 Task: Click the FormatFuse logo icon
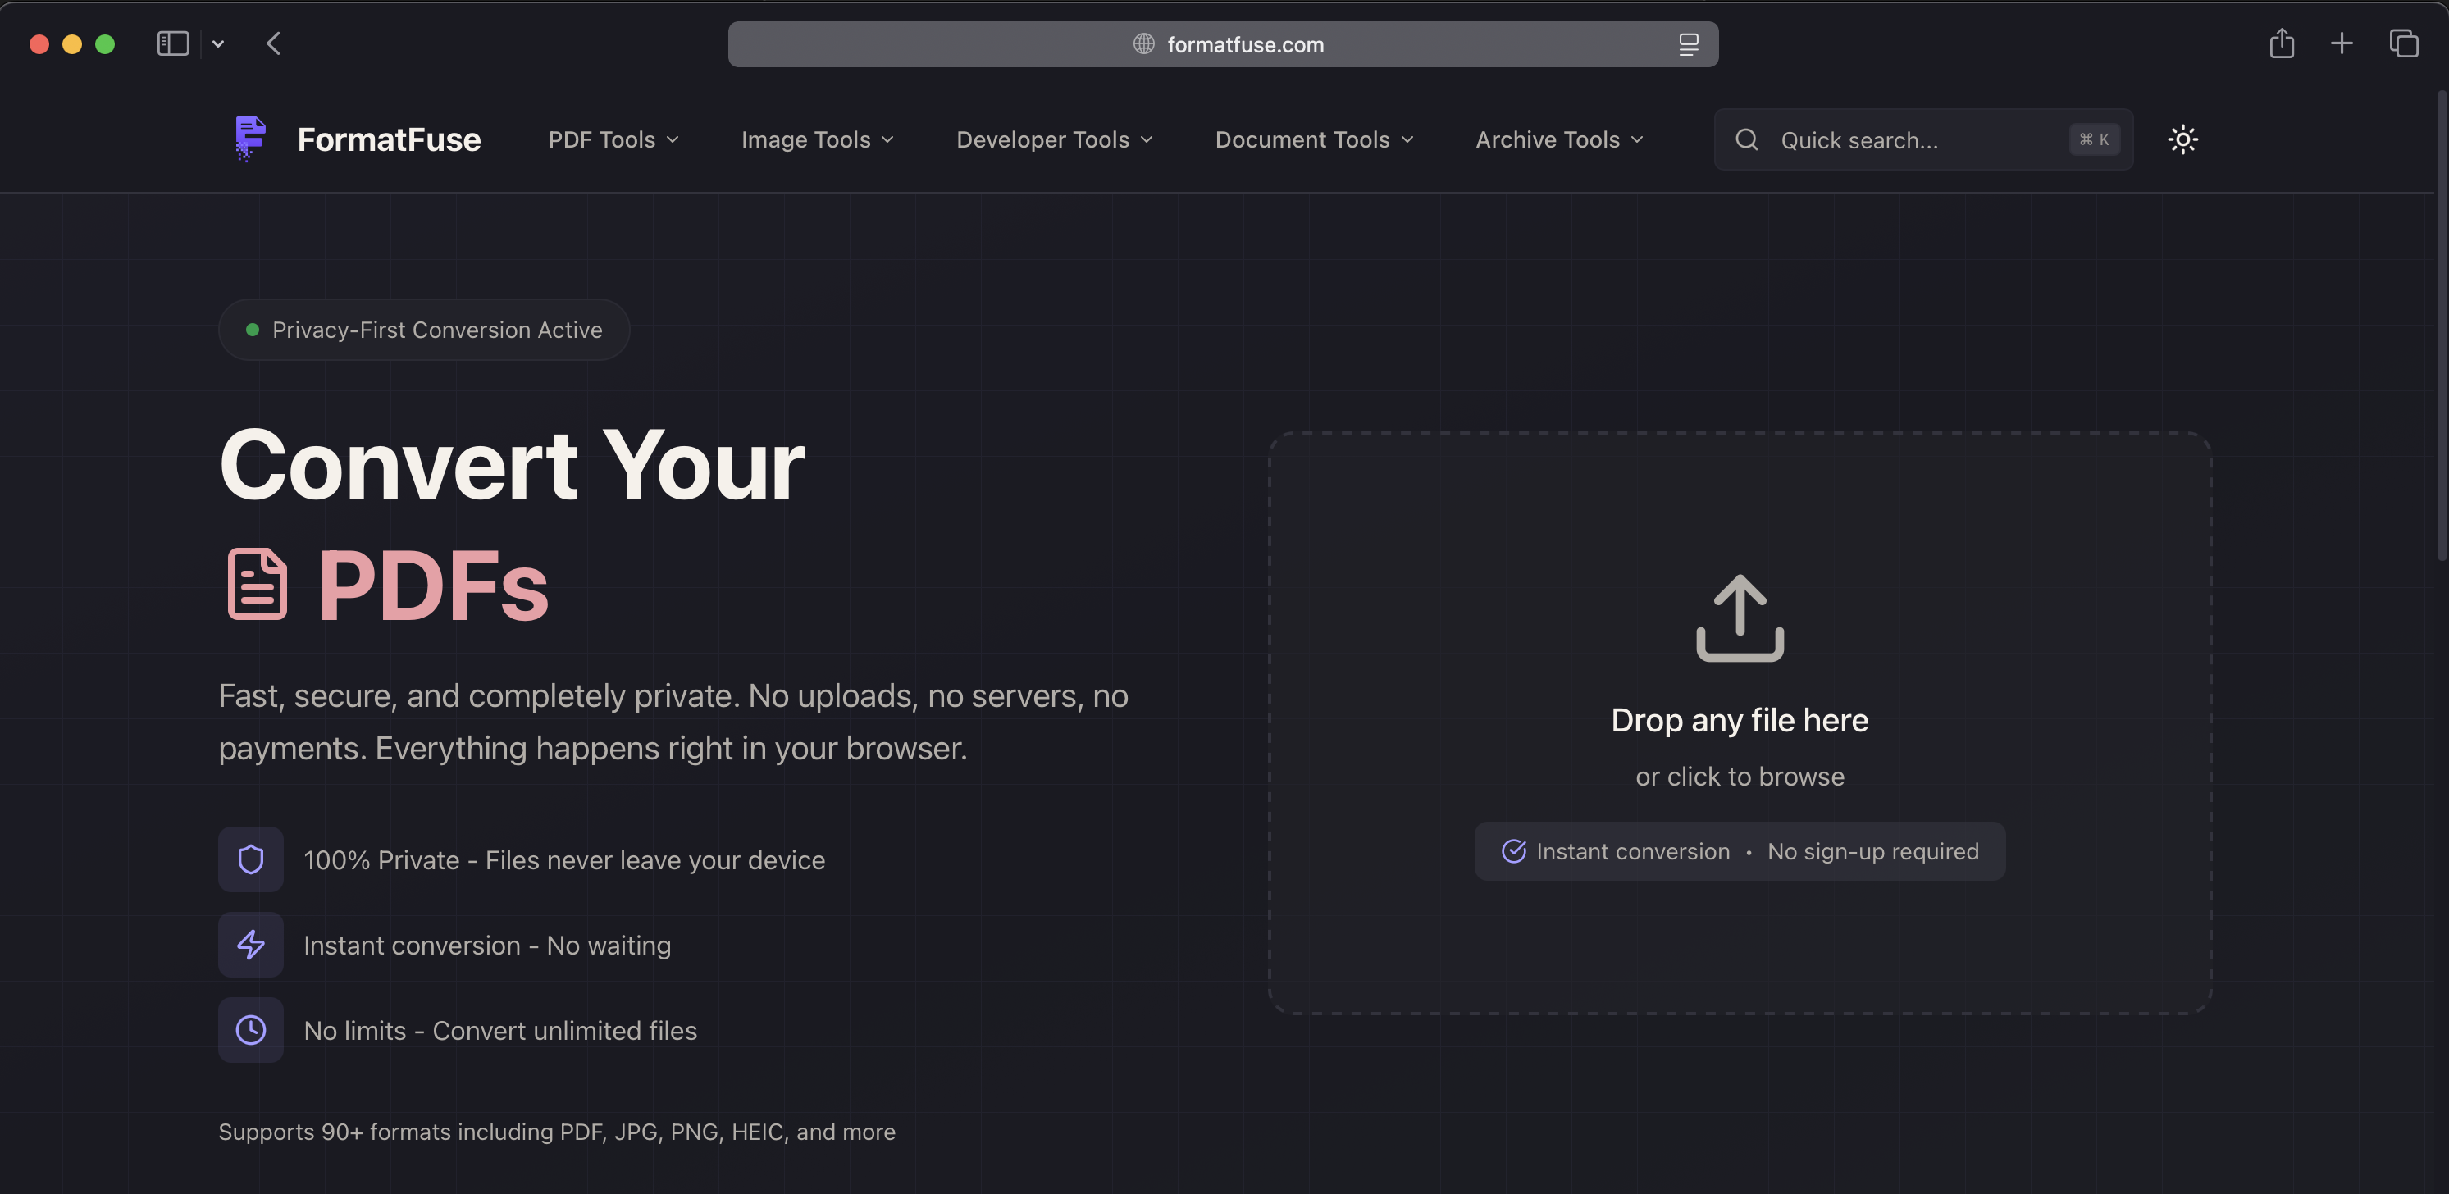tap(250, 139)
